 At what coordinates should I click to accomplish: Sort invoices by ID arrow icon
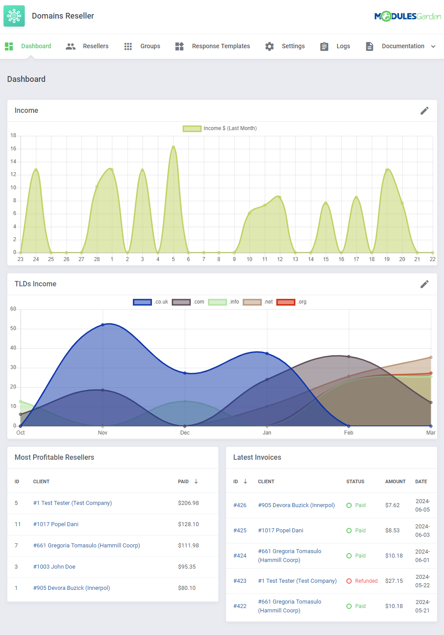246,481
